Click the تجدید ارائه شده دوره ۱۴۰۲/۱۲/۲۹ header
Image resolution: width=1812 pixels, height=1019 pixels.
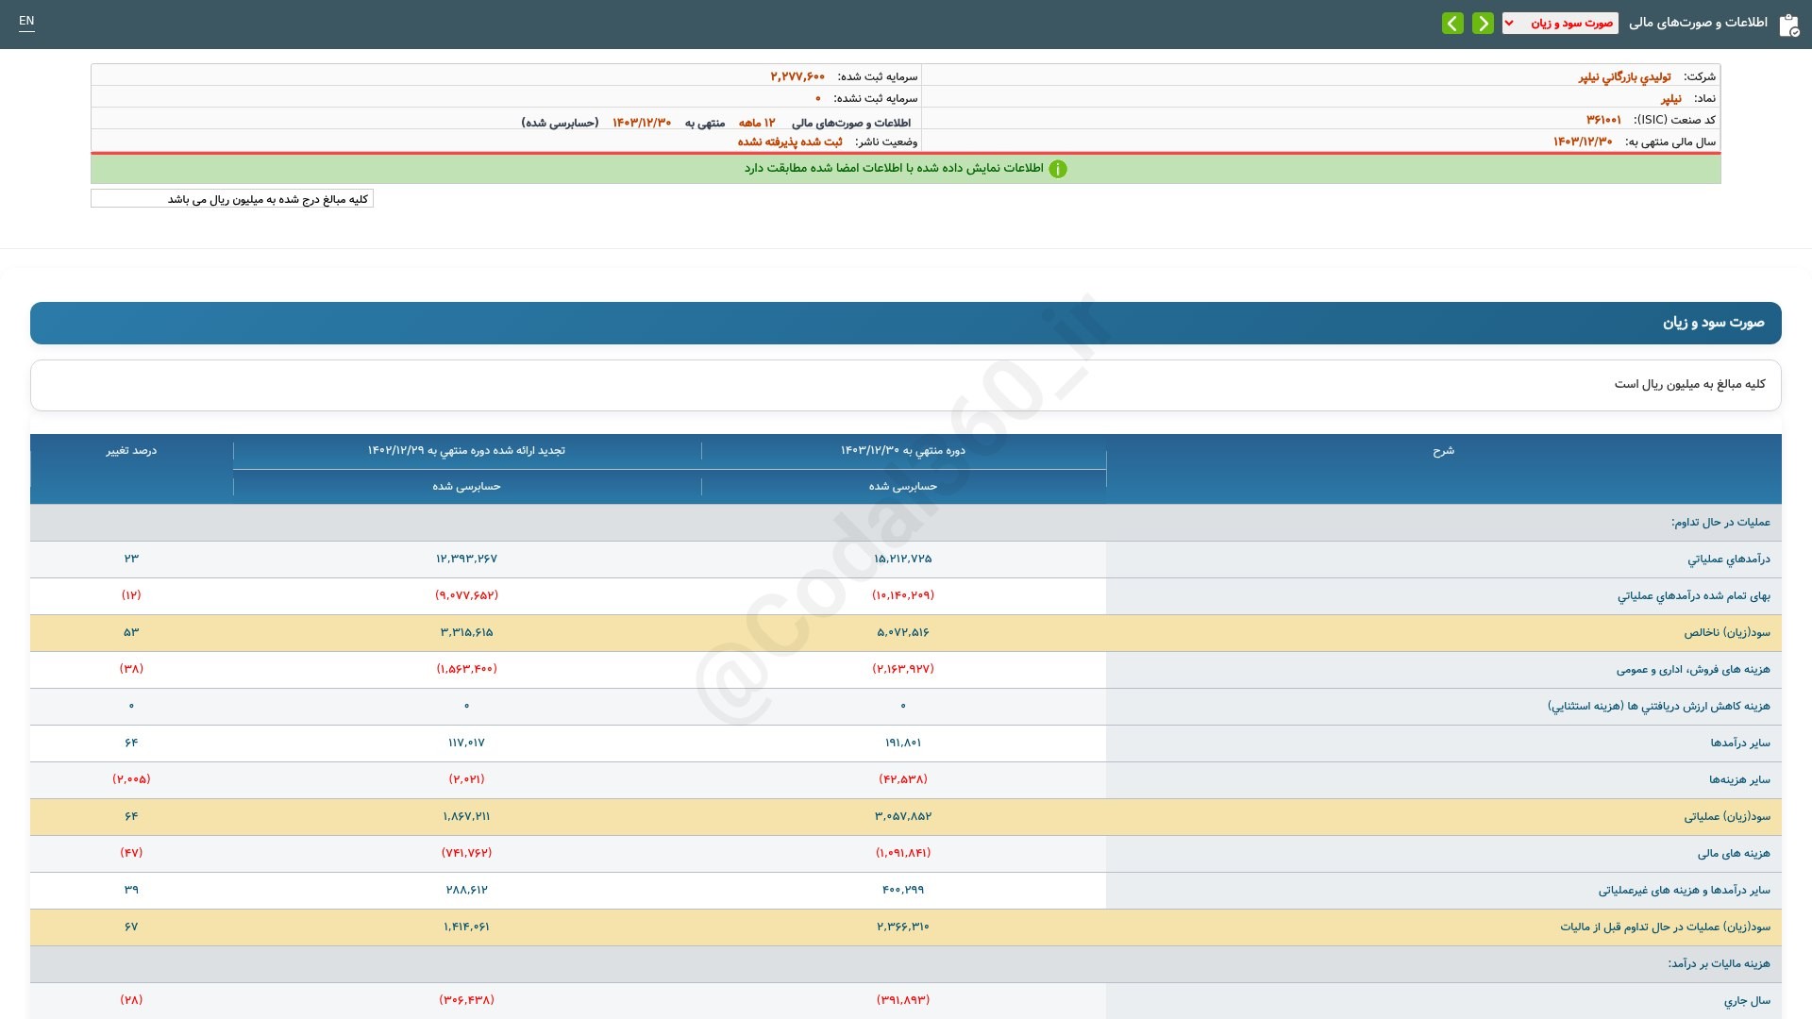point(466,450)
